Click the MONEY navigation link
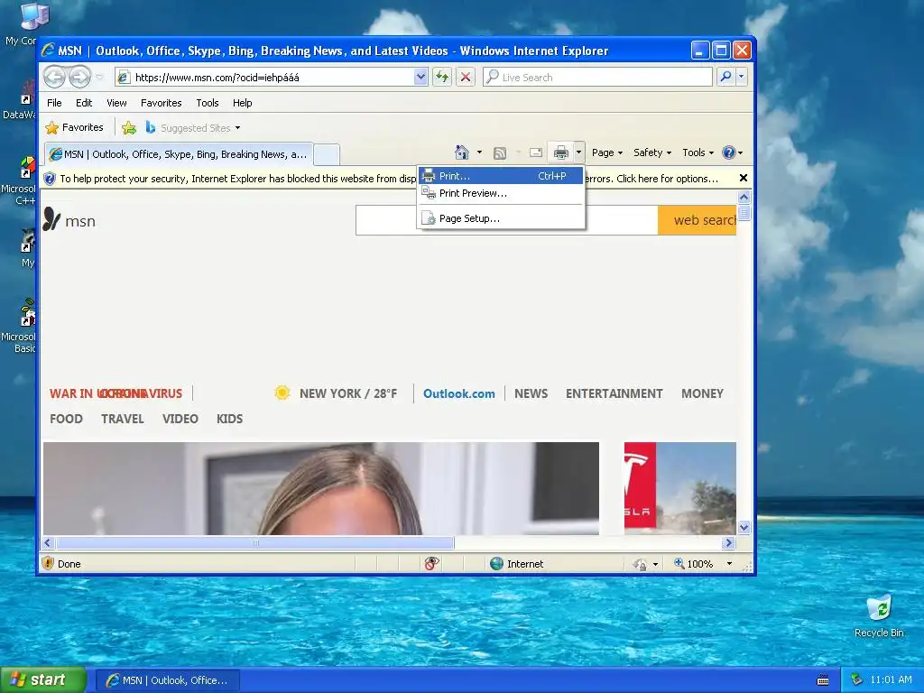This screenshot has width=924, height=693. [702, 393]
